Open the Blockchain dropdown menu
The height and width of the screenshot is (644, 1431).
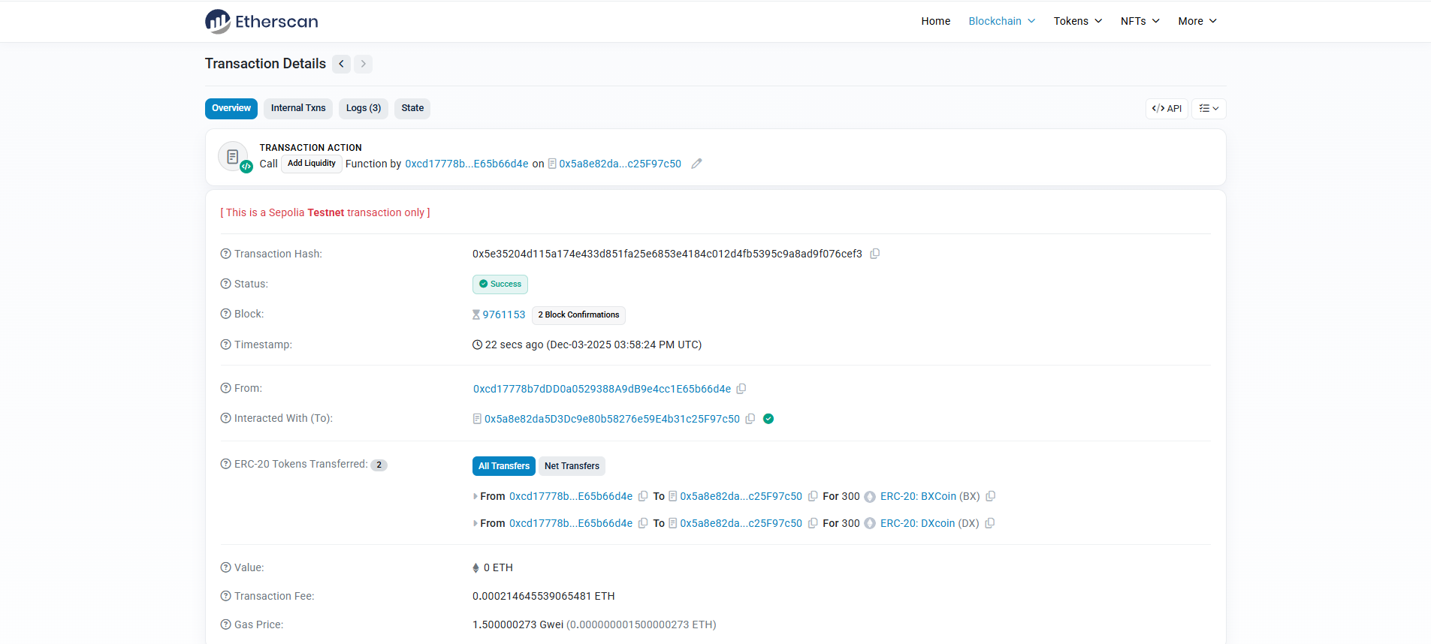[x=1001, y=21]
